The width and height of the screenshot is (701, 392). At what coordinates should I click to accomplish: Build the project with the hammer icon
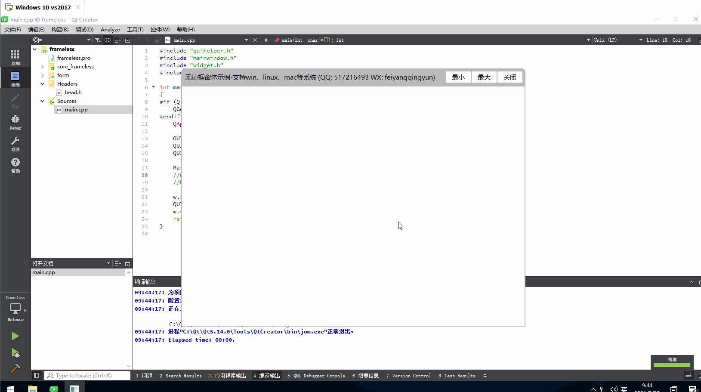pyautogui.click(x=15, y=369)
